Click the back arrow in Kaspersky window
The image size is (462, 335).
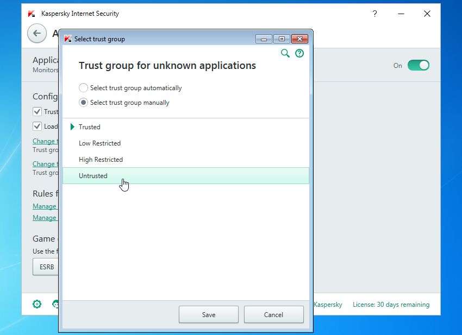coord(37,34)
